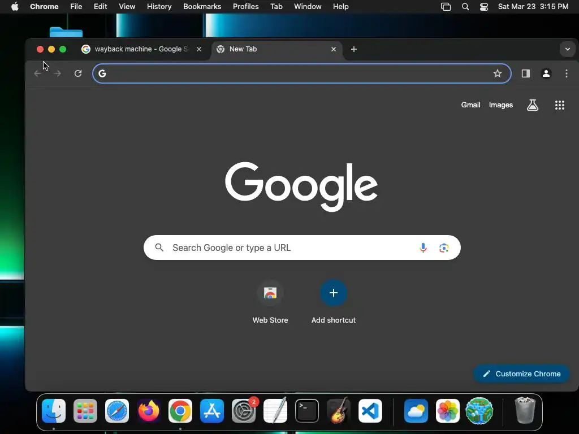This screenshot has width=579, height=434.
Task: Open the Gmail link
Action: [x=470, y=105]
